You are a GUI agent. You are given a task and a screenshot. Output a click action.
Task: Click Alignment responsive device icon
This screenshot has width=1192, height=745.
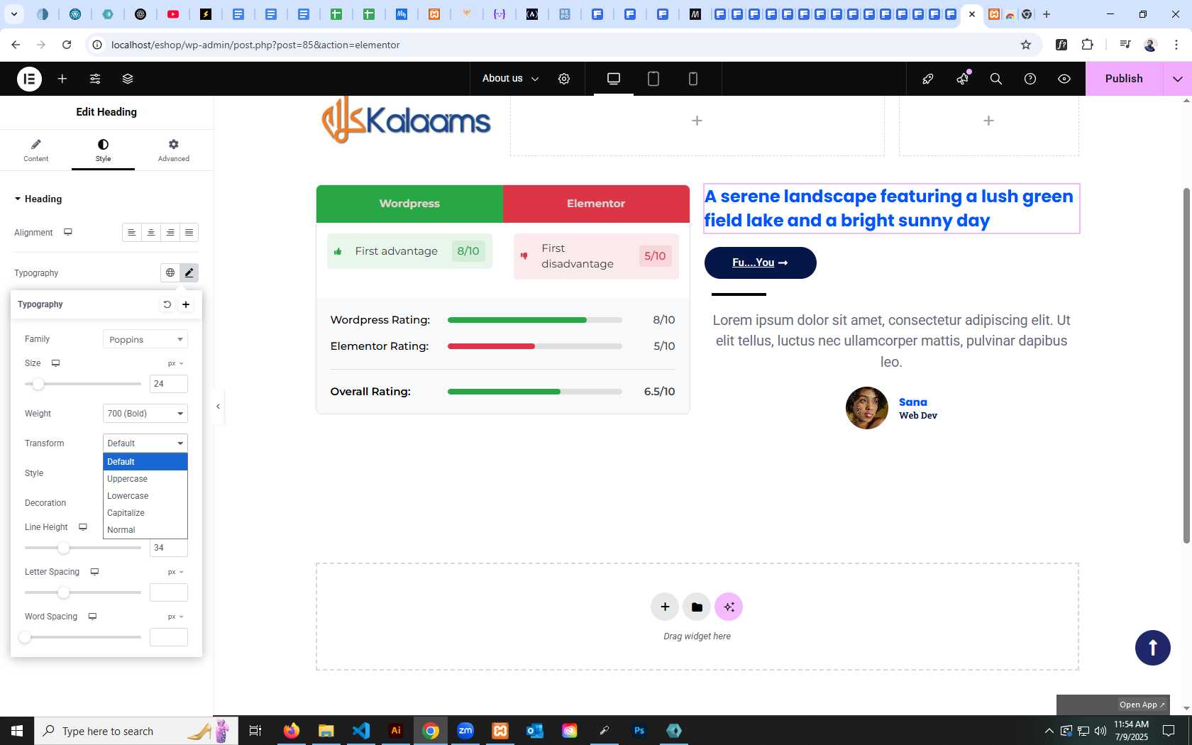(x=68, y=232)
